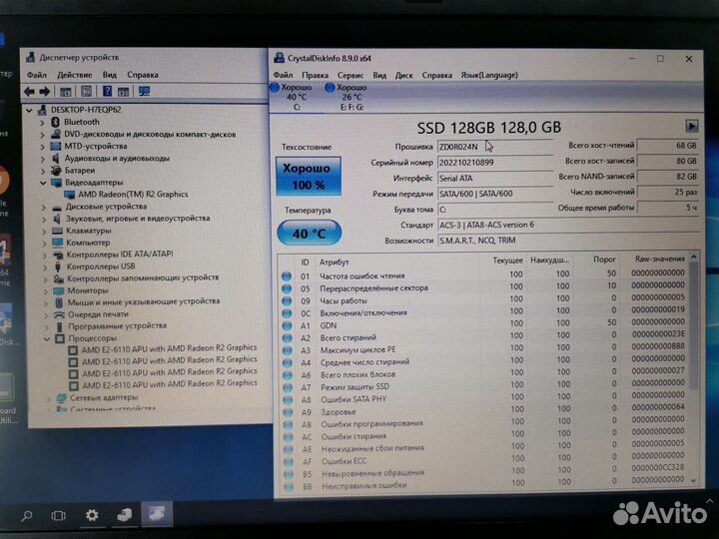
Task: Select the Bluetooth device category icon
Action: click(56, 122)
